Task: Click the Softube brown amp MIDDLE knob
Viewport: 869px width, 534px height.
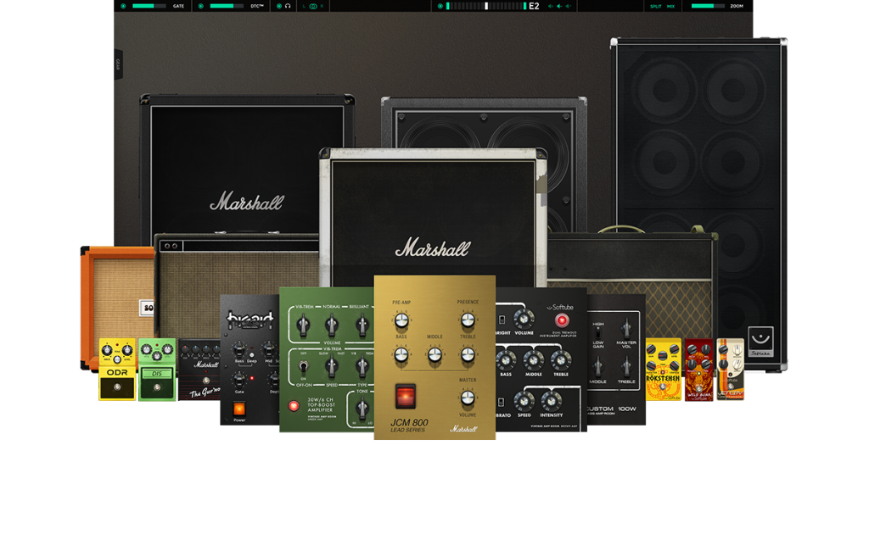Action: coord(533,360)
